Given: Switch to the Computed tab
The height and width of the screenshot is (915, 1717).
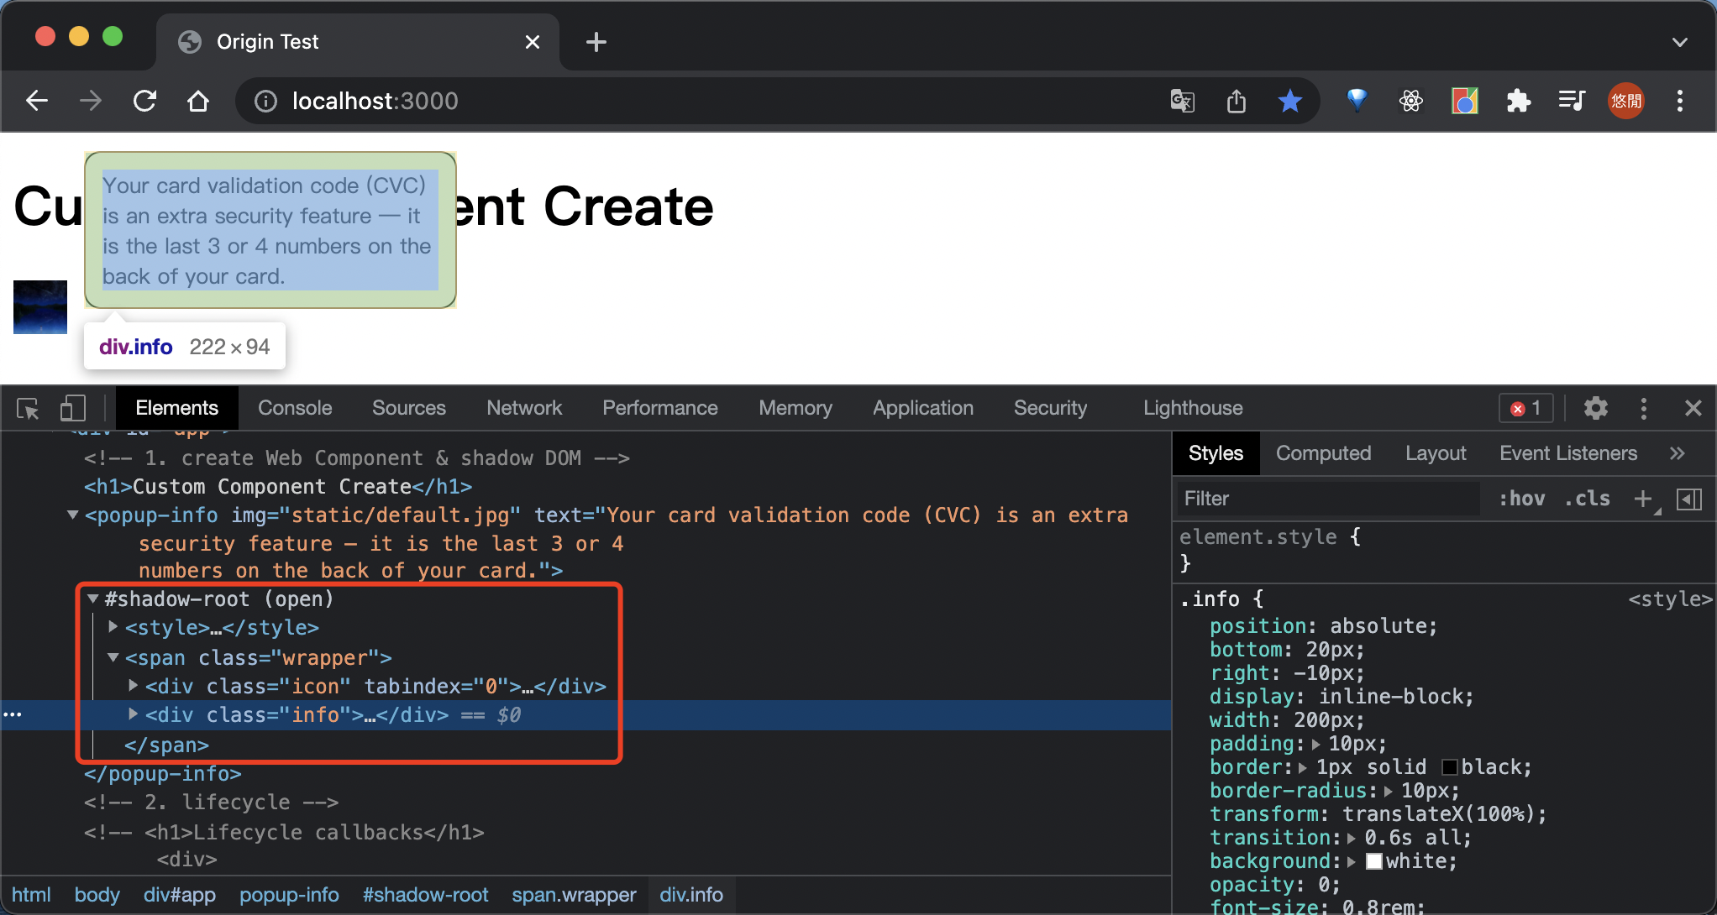Looking at the screenshot, I should coord(1323,453).
